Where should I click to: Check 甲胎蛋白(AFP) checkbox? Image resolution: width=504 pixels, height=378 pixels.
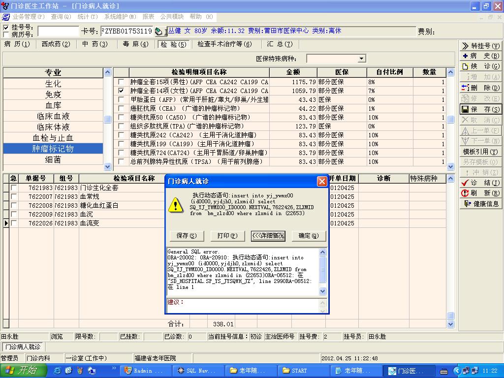(x=121, y=99)
